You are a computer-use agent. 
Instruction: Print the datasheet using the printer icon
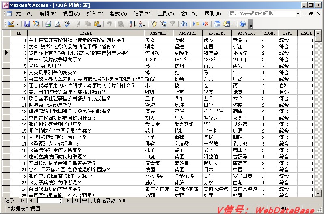(x=48, y=24)
